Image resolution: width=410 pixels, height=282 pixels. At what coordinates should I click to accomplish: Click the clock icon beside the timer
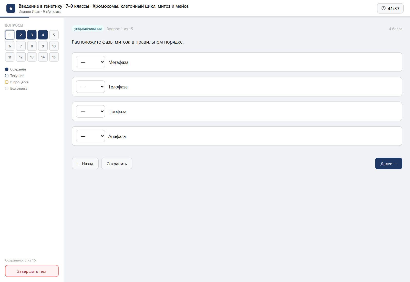384,8
